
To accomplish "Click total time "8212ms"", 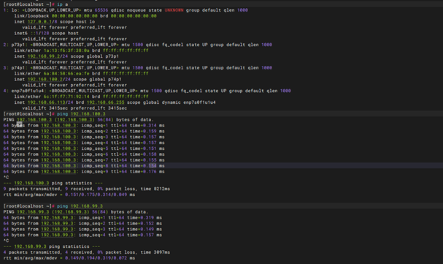I will (x=162, y=189).
